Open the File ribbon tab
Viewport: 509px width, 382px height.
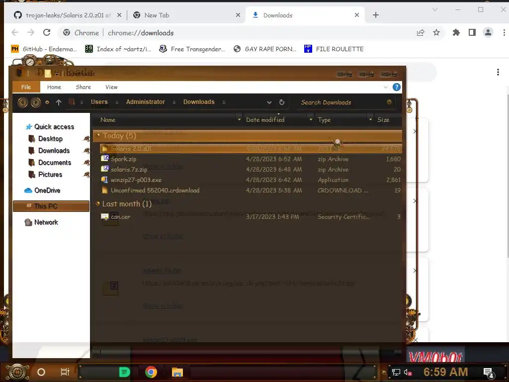click(x=26, y=87)
